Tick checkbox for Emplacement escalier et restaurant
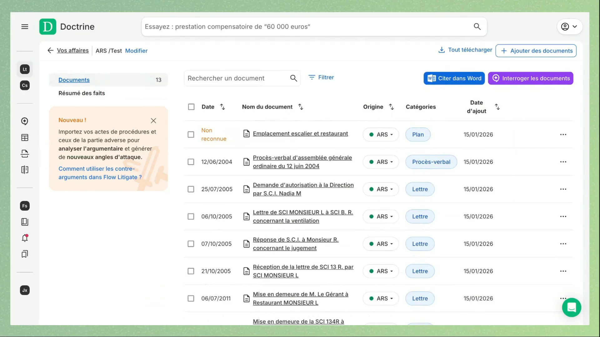600x337 pixels. tap(191, 134)
